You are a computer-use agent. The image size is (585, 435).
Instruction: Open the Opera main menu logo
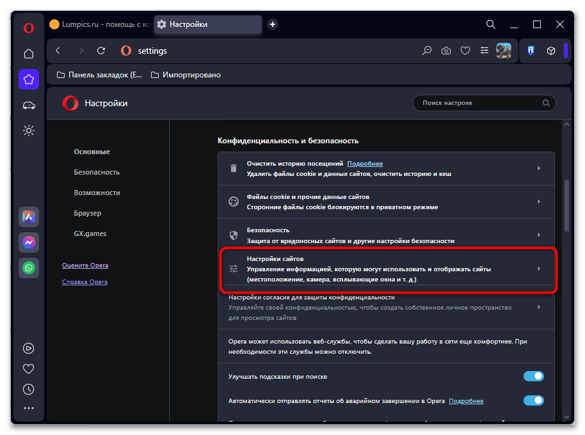tap(29, 28)
